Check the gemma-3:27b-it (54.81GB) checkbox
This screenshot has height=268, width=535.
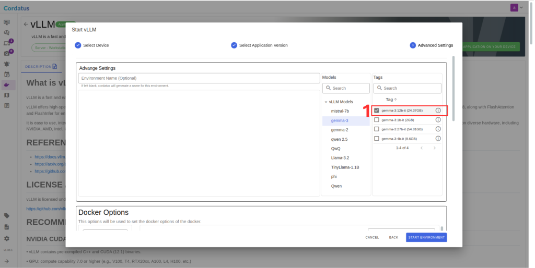pyautogui.click(x=376, y=129)
